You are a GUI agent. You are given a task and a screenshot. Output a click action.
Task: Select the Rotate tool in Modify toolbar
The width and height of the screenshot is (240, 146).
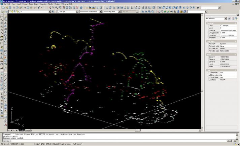(x=5, y=35)
